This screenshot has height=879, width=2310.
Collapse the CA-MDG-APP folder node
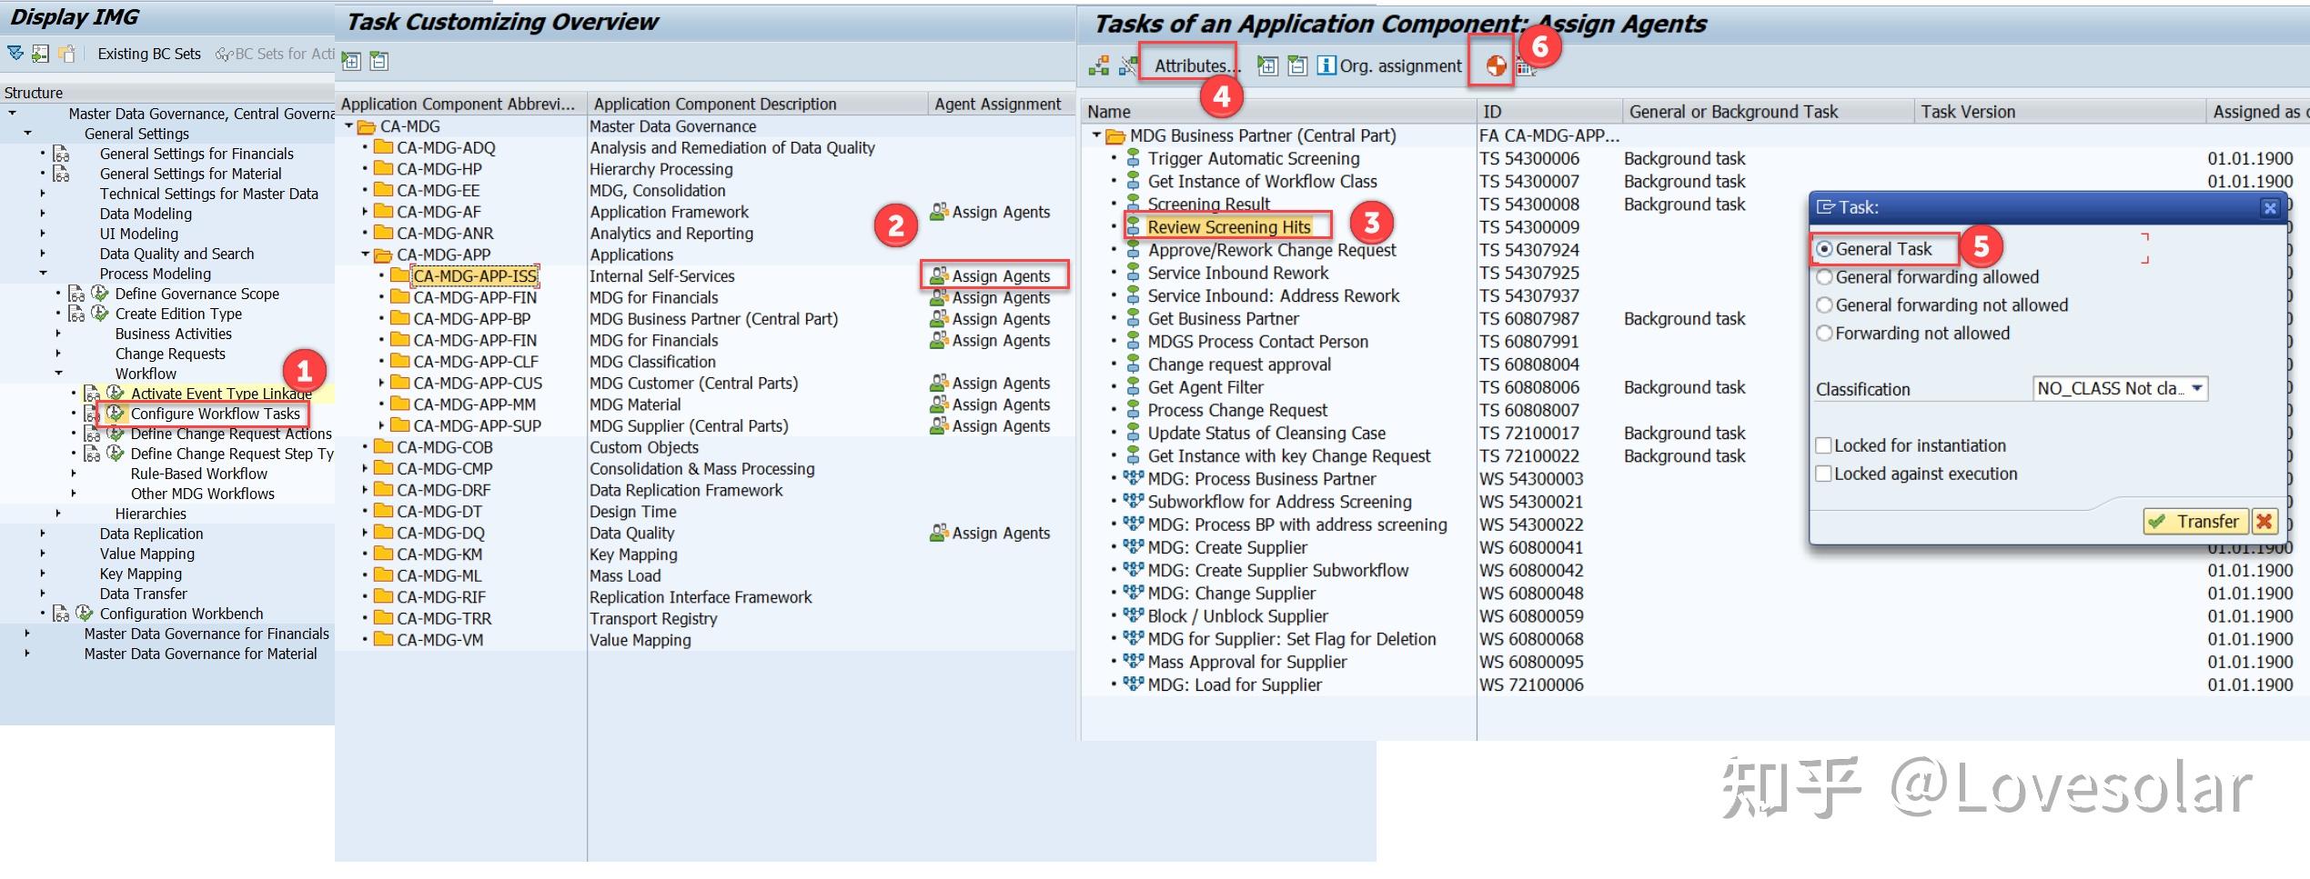(366, 255)
